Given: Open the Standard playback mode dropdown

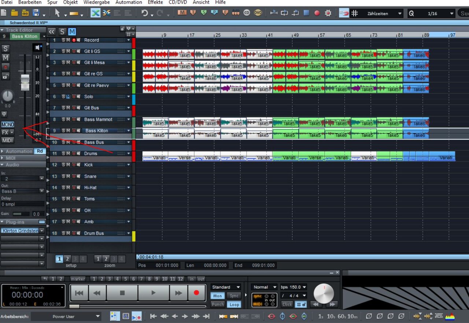Looking at the screenshot, I should 226,287.
